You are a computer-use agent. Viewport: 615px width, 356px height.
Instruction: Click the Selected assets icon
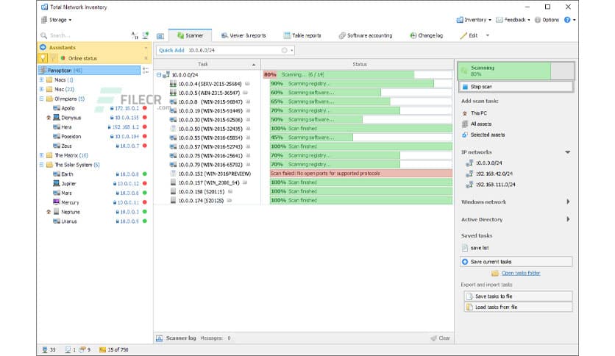465,135
